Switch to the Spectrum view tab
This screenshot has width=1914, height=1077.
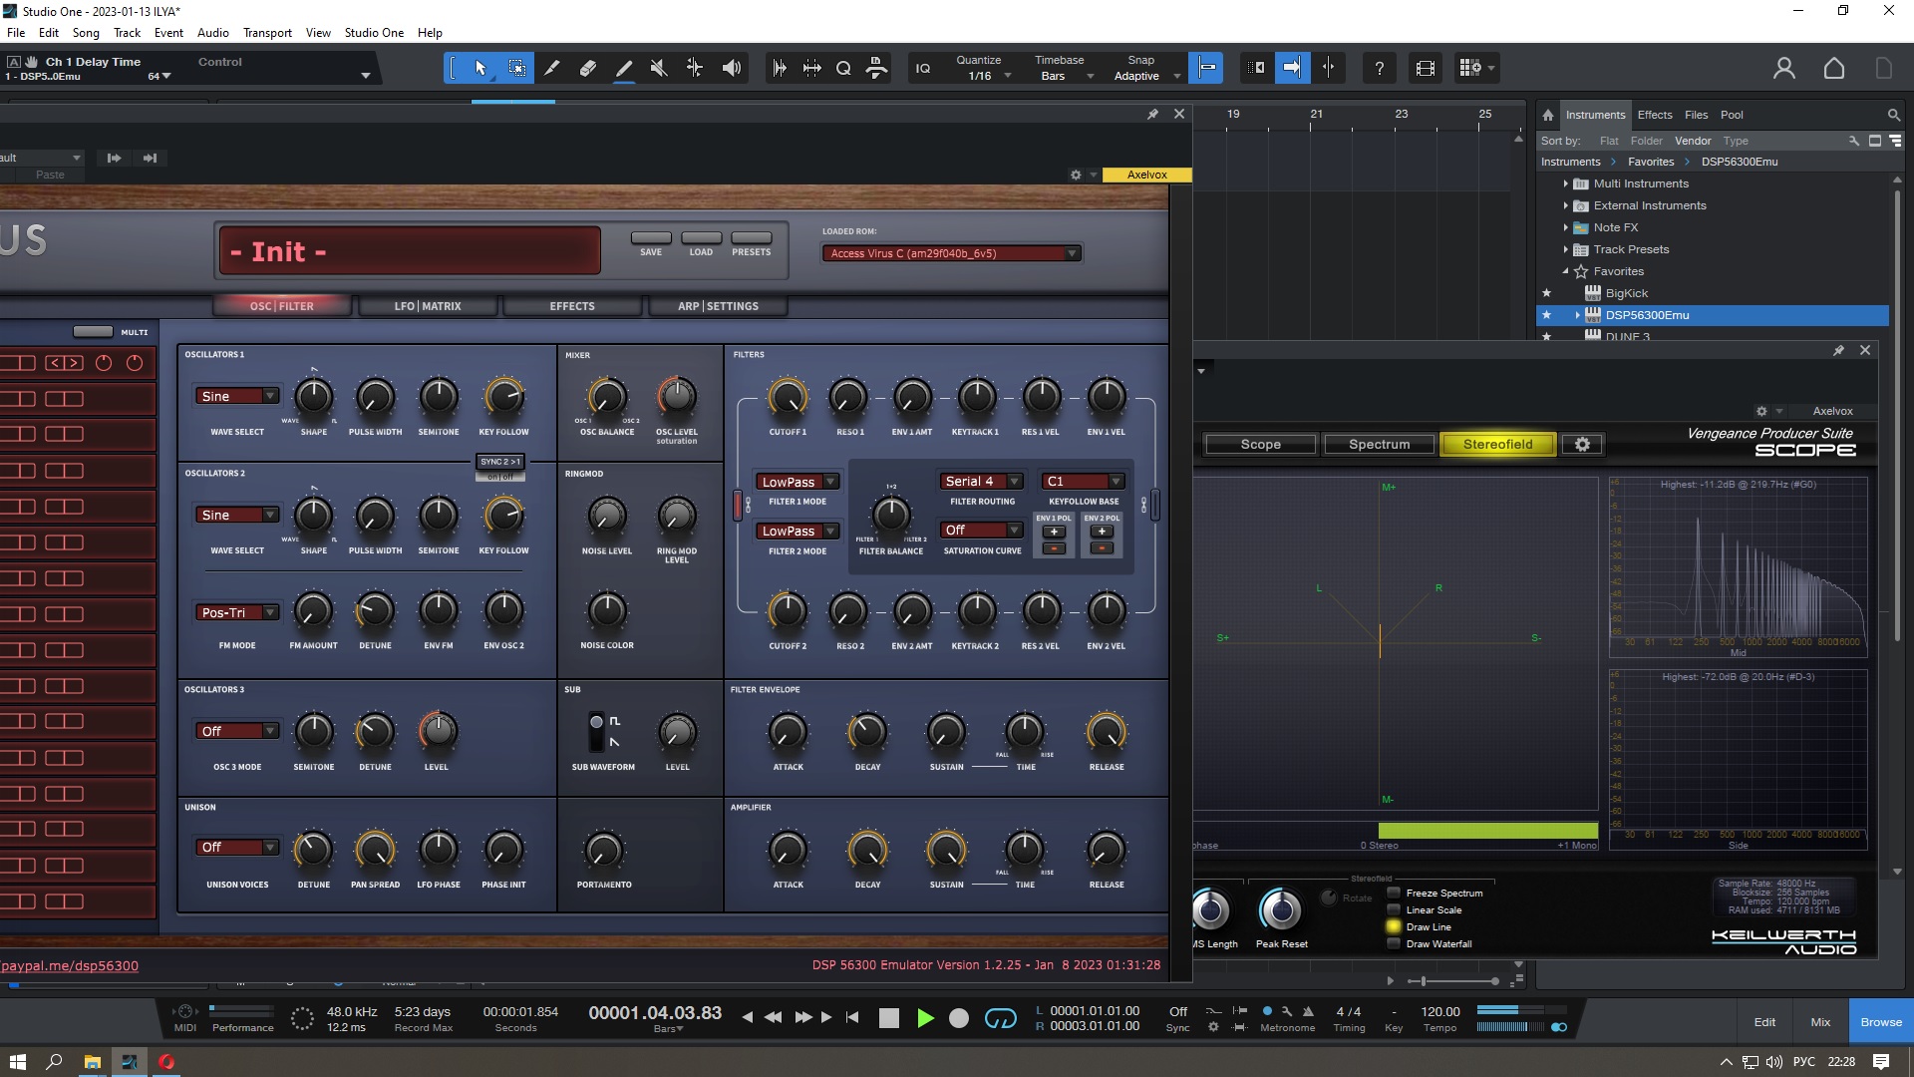coord(1379,444)
